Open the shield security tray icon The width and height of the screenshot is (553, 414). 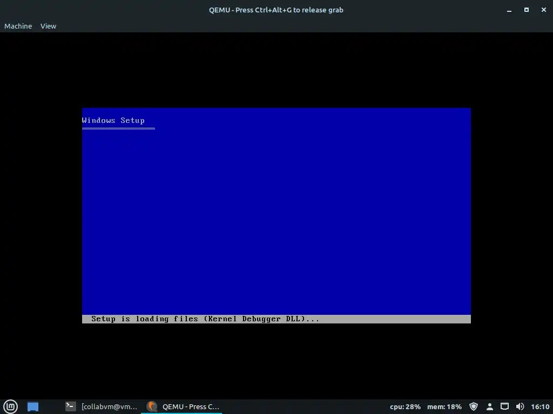click(x=474, y=406)
